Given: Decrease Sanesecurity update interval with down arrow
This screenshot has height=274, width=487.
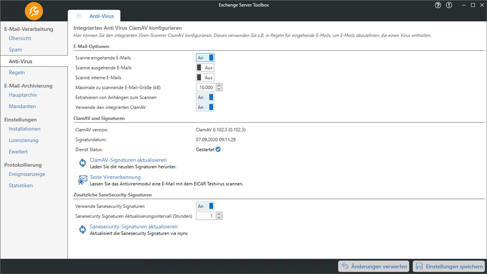Looking at the screenshot, I should coord(219,218).
